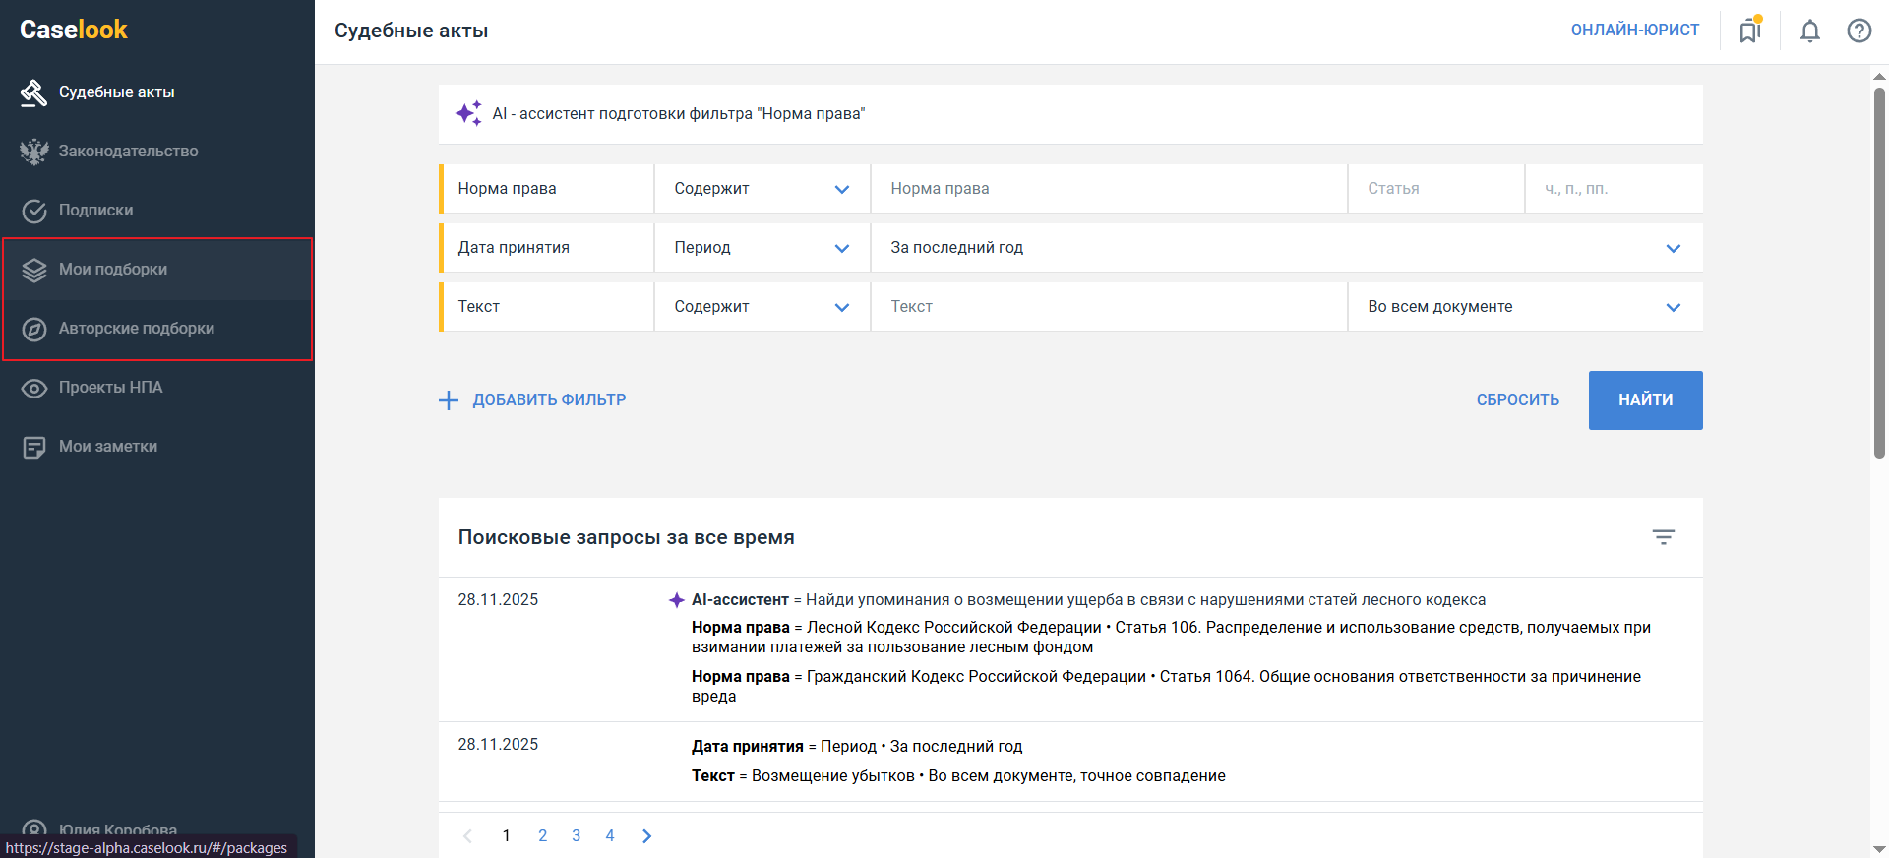Click the filter icon beside search history heading
This screenshot has height=858, width=1889.
[x=1663, y=537]
